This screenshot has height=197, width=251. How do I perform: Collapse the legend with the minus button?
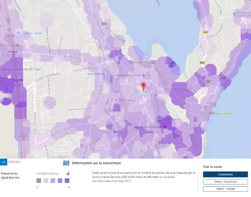[3, 162]
